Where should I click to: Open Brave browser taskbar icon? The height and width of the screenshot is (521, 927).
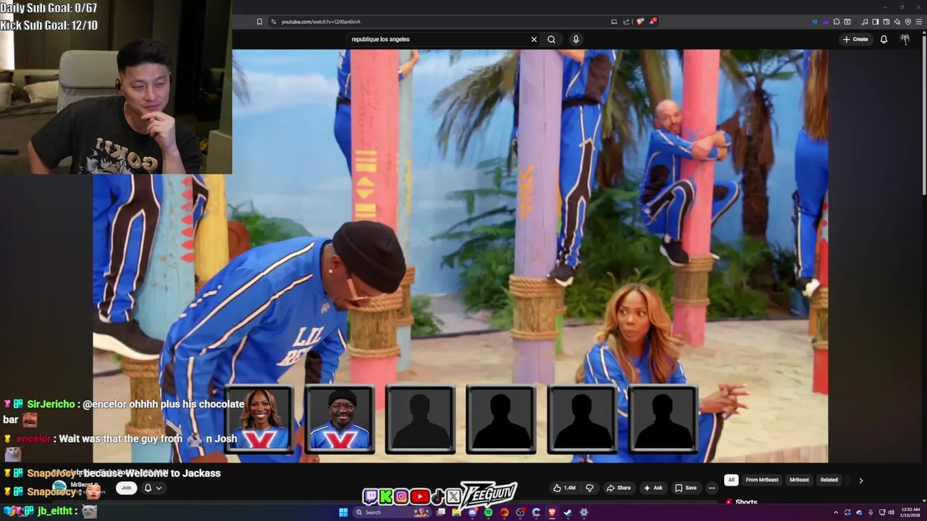(552, 512)
